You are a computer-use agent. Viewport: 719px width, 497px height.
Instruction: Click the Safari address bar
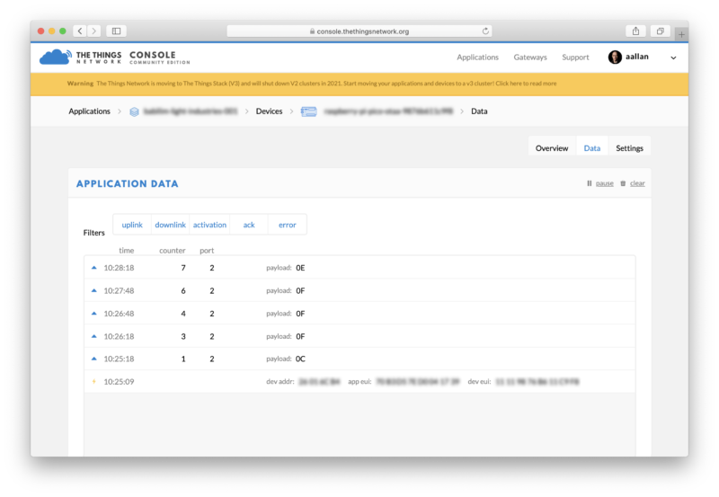[359, 31]
